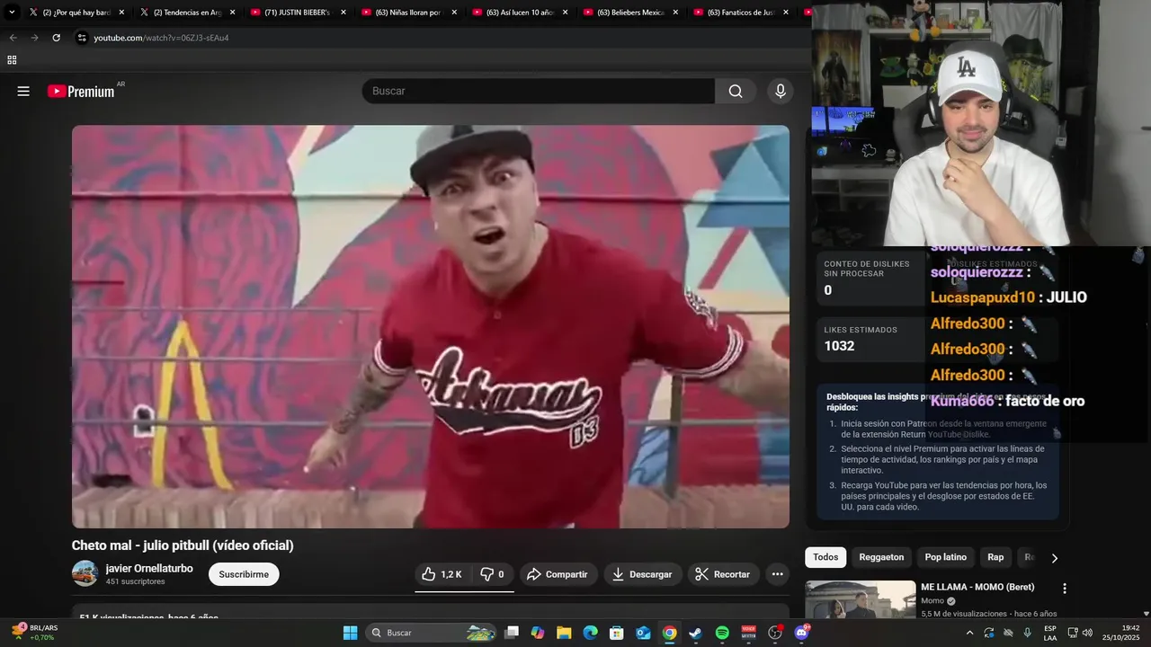Viewport: 1151px width, 647px height.
Task: Open the ME LLAMA - MOMO video thumbnail
Action: click(x=861, y=600)
